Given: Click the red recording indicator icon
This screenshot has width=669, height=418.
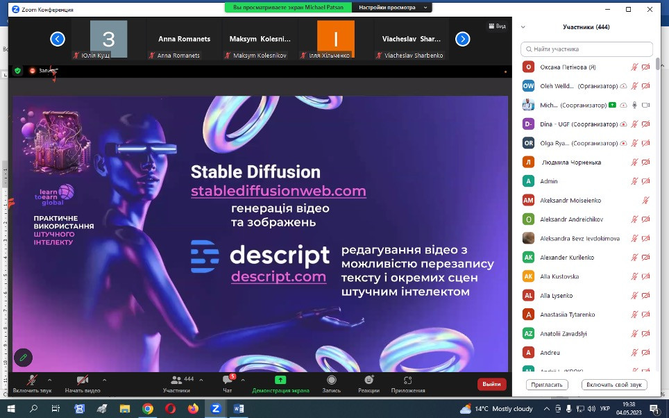Looking at the screenshot, I should click(x=32, y=71).
